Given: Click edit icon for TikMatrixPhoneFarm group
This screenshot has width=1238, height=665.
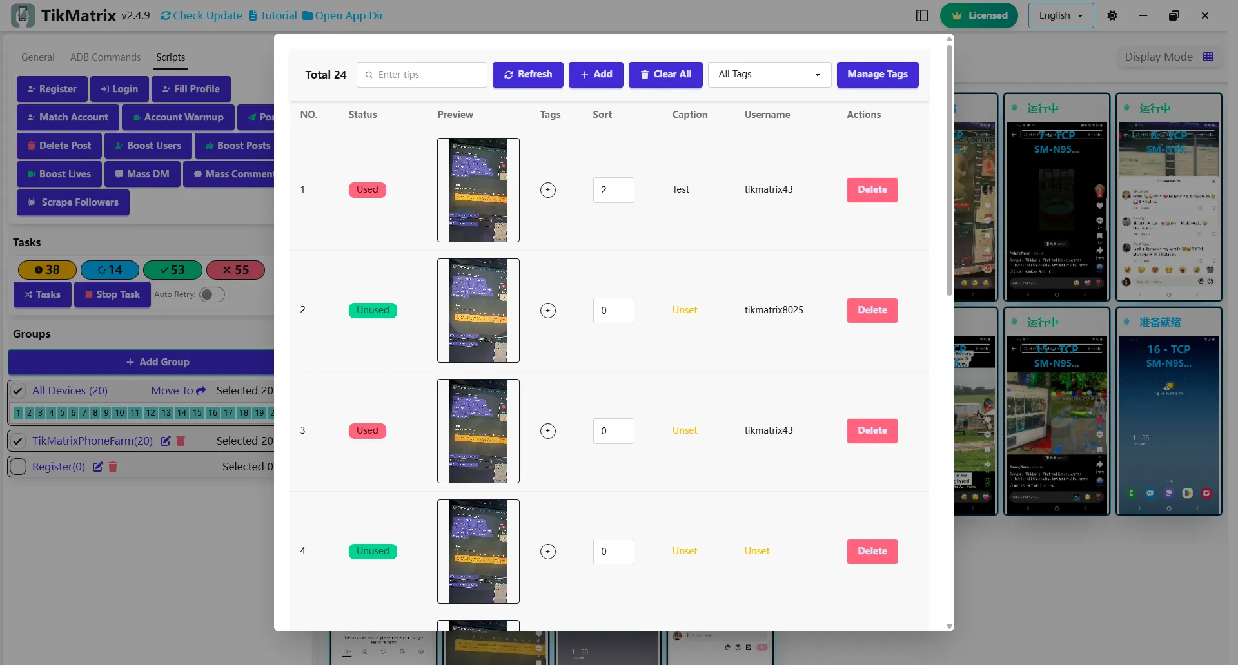Looking at the screenshot, I should [166, 441].
